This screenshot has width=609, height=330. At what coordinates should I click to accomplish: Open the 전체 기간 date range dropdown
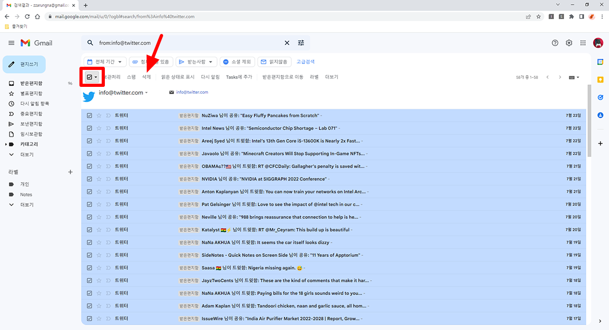pyautogui.click(x=105, y=62)
